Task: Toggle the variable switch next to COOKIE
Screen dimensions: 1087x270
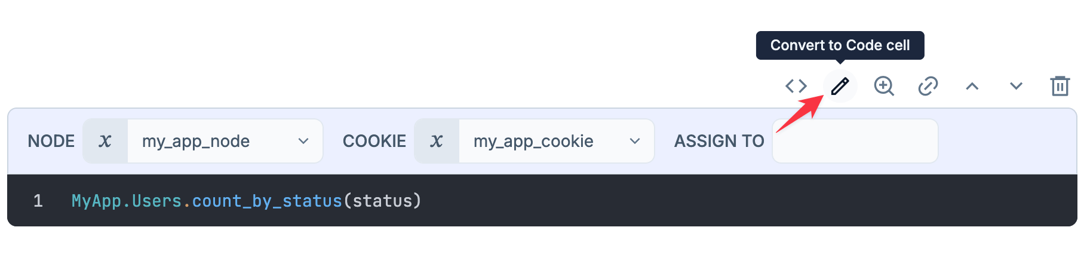Action: point(437,141)
